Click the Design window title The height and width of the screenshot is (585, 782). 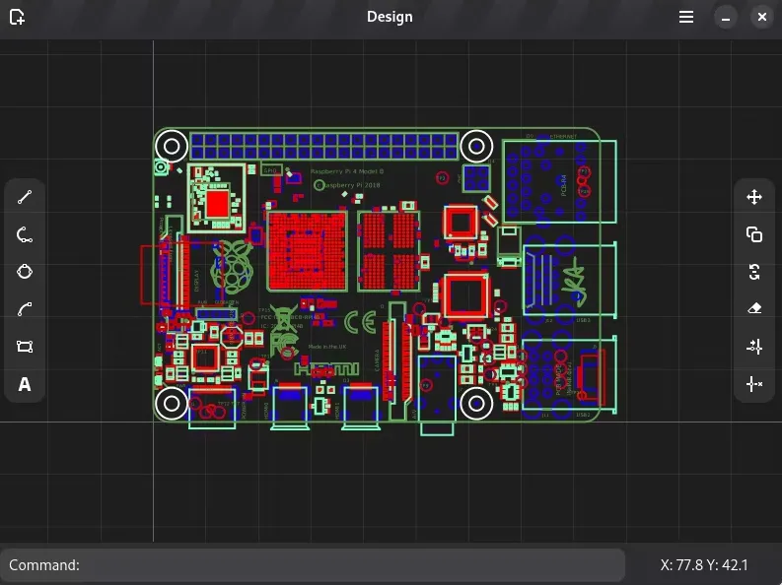tap(390, 17)
